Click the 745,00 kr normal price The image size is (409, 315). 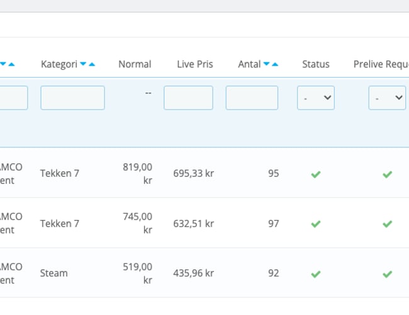137,223
